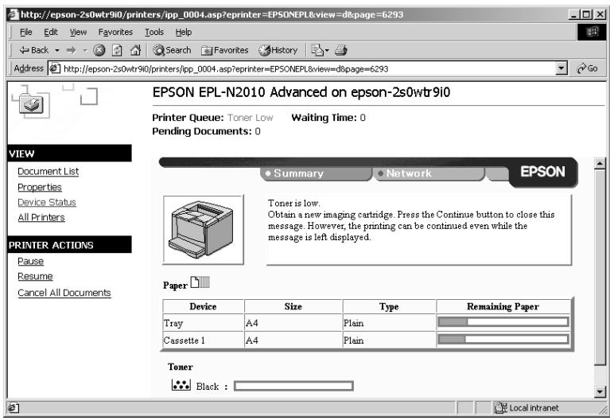Screen dimensions: 610x420
Task: Click the frame scrollbar up arrow
Action: [600, 164]
